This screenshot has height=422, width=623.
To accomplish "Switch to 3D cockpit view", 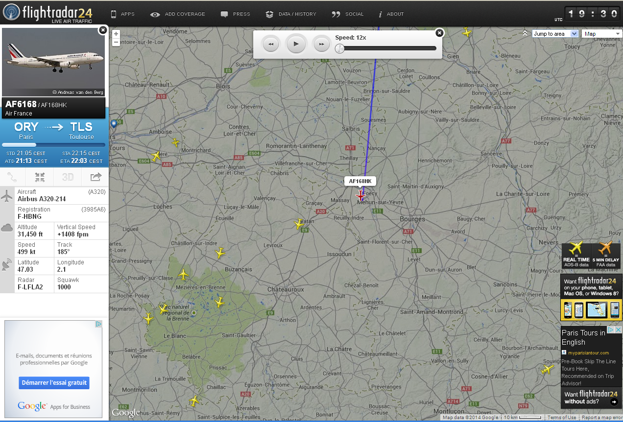I will coord(68,177).
